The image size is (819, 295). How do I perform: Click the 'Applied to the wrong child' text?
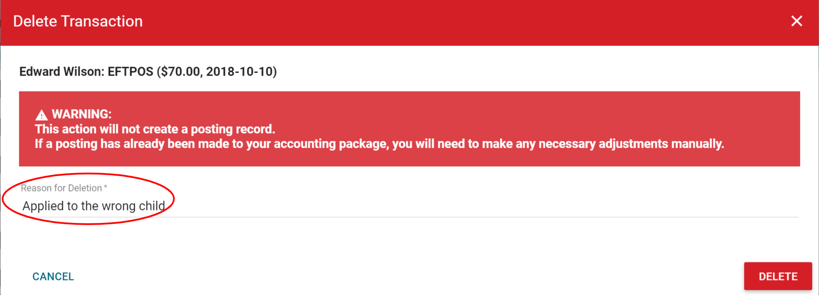(x=93, y=206)
